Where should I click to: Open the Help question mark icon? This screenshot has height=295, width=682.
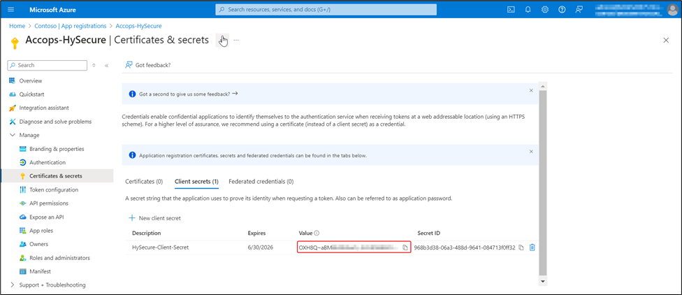tap(561, 10)
